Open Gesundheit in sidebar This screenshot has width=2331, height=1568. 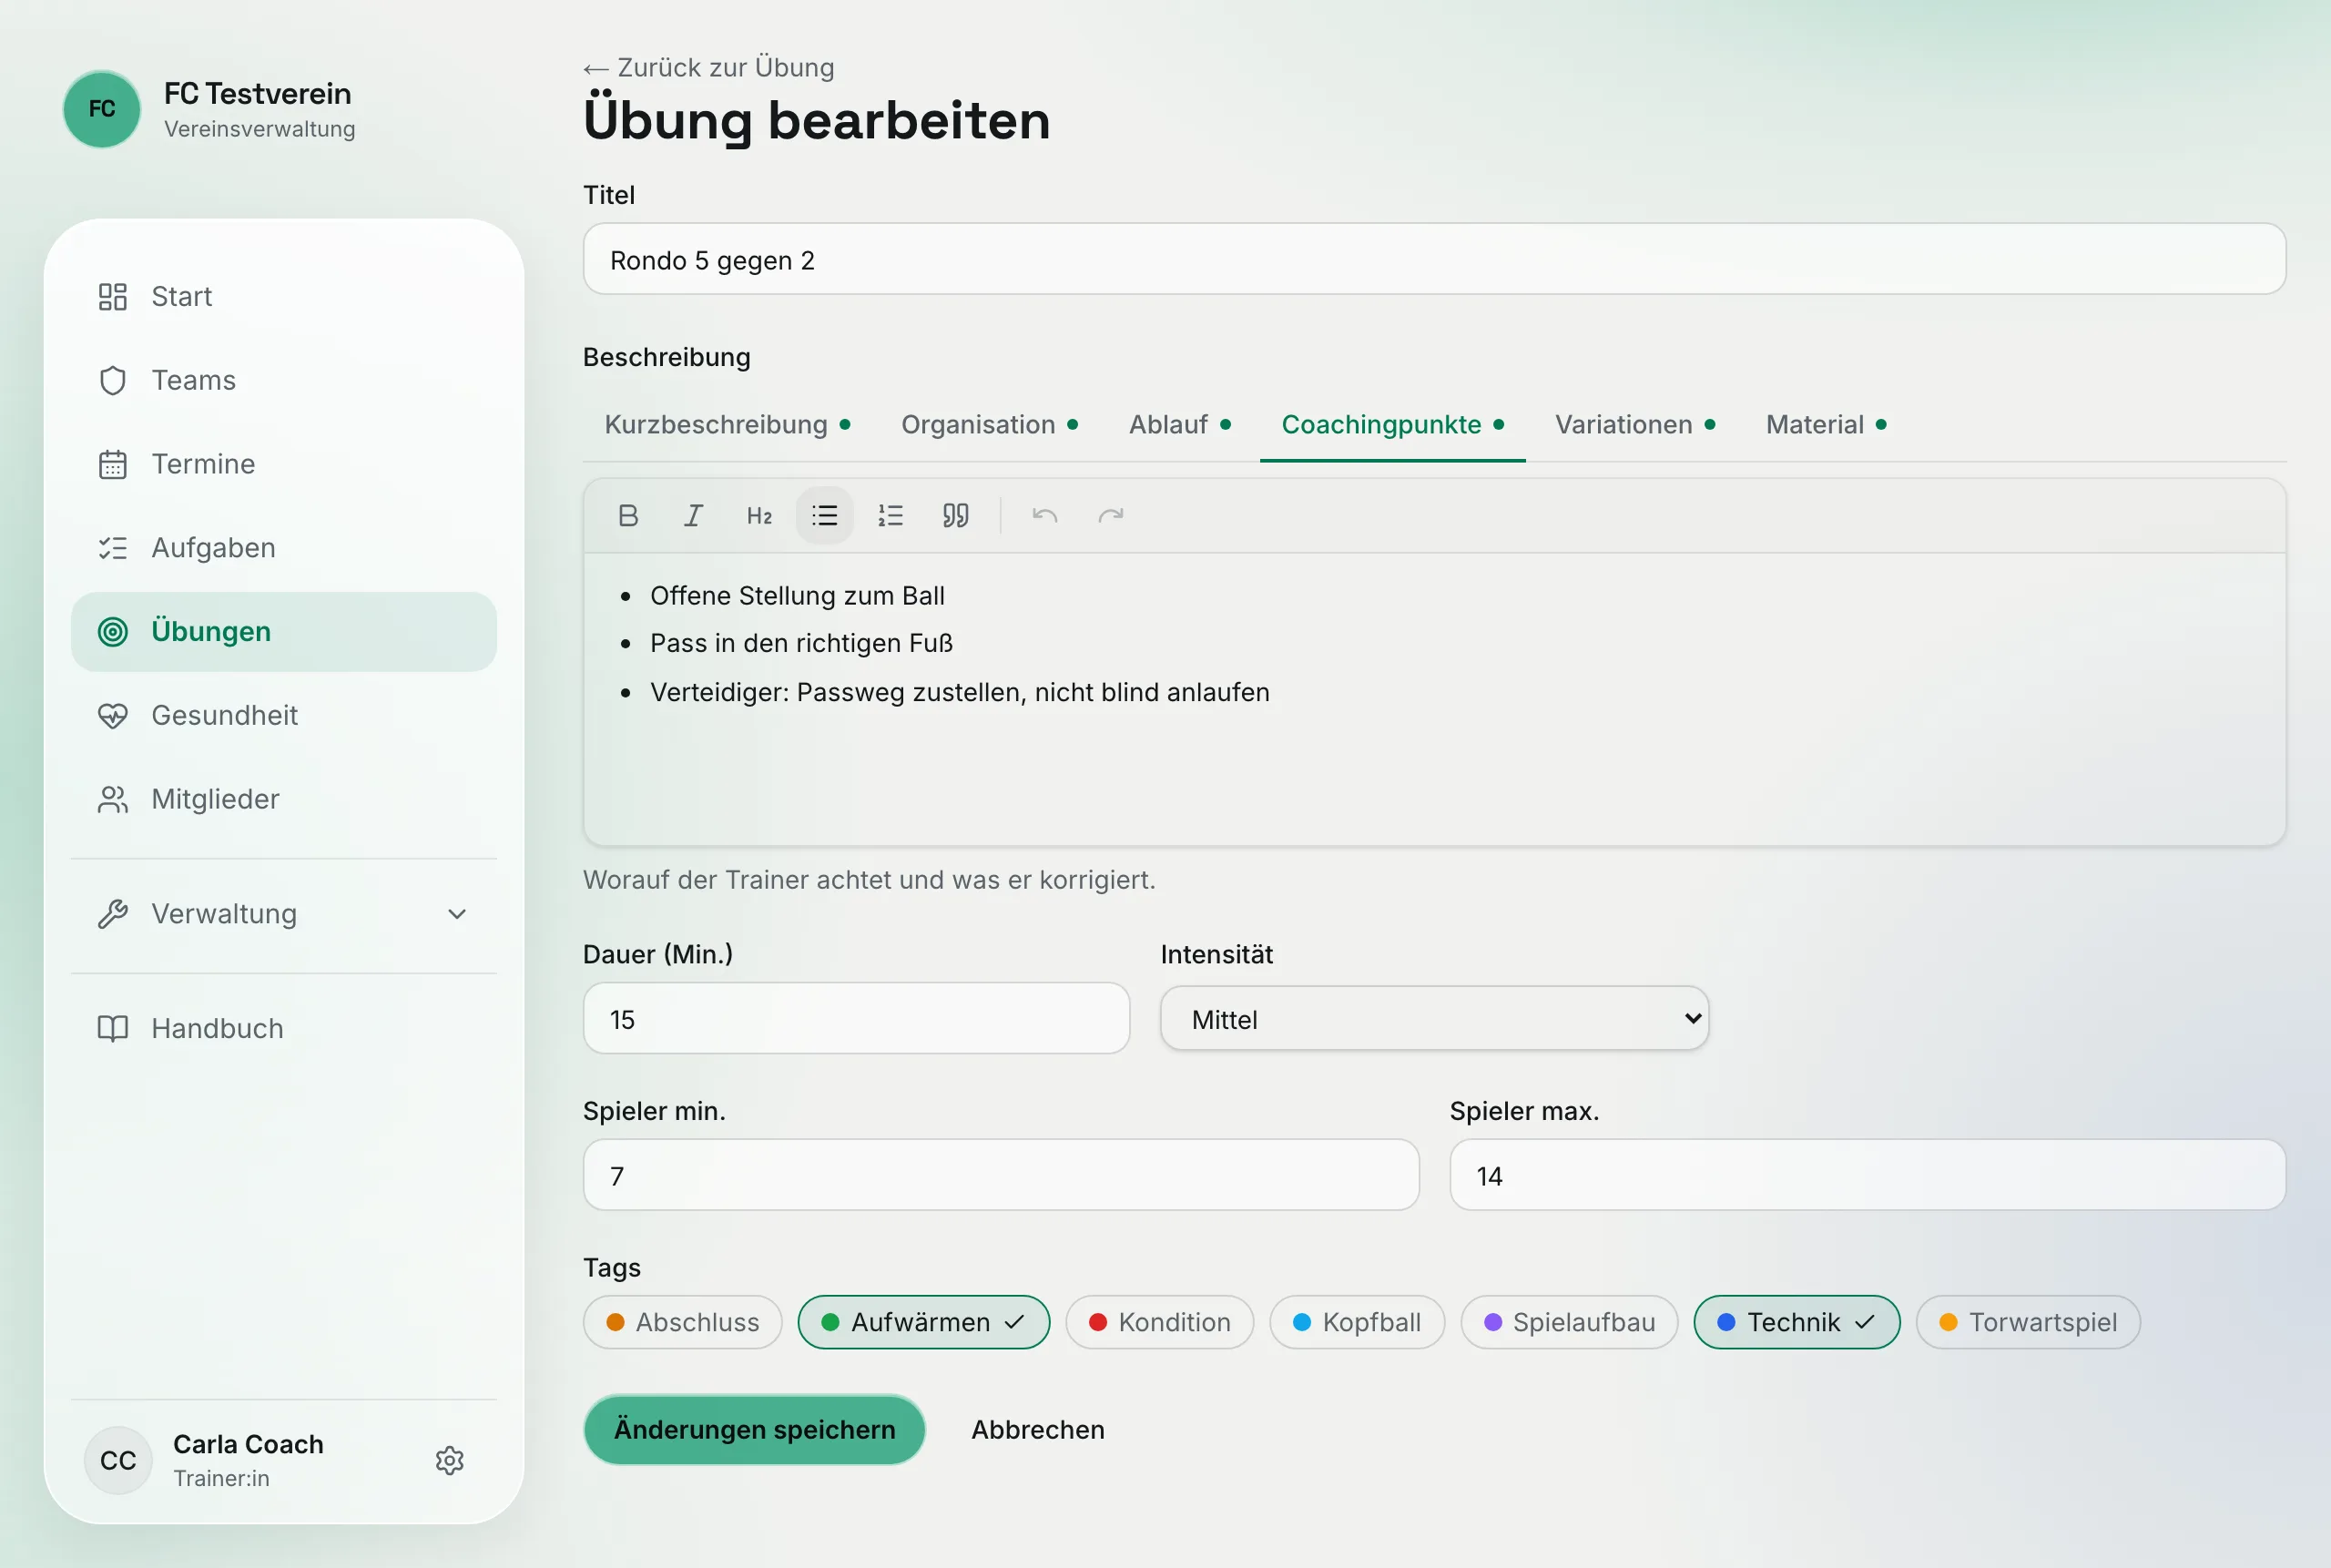click(x=284, y=716)
